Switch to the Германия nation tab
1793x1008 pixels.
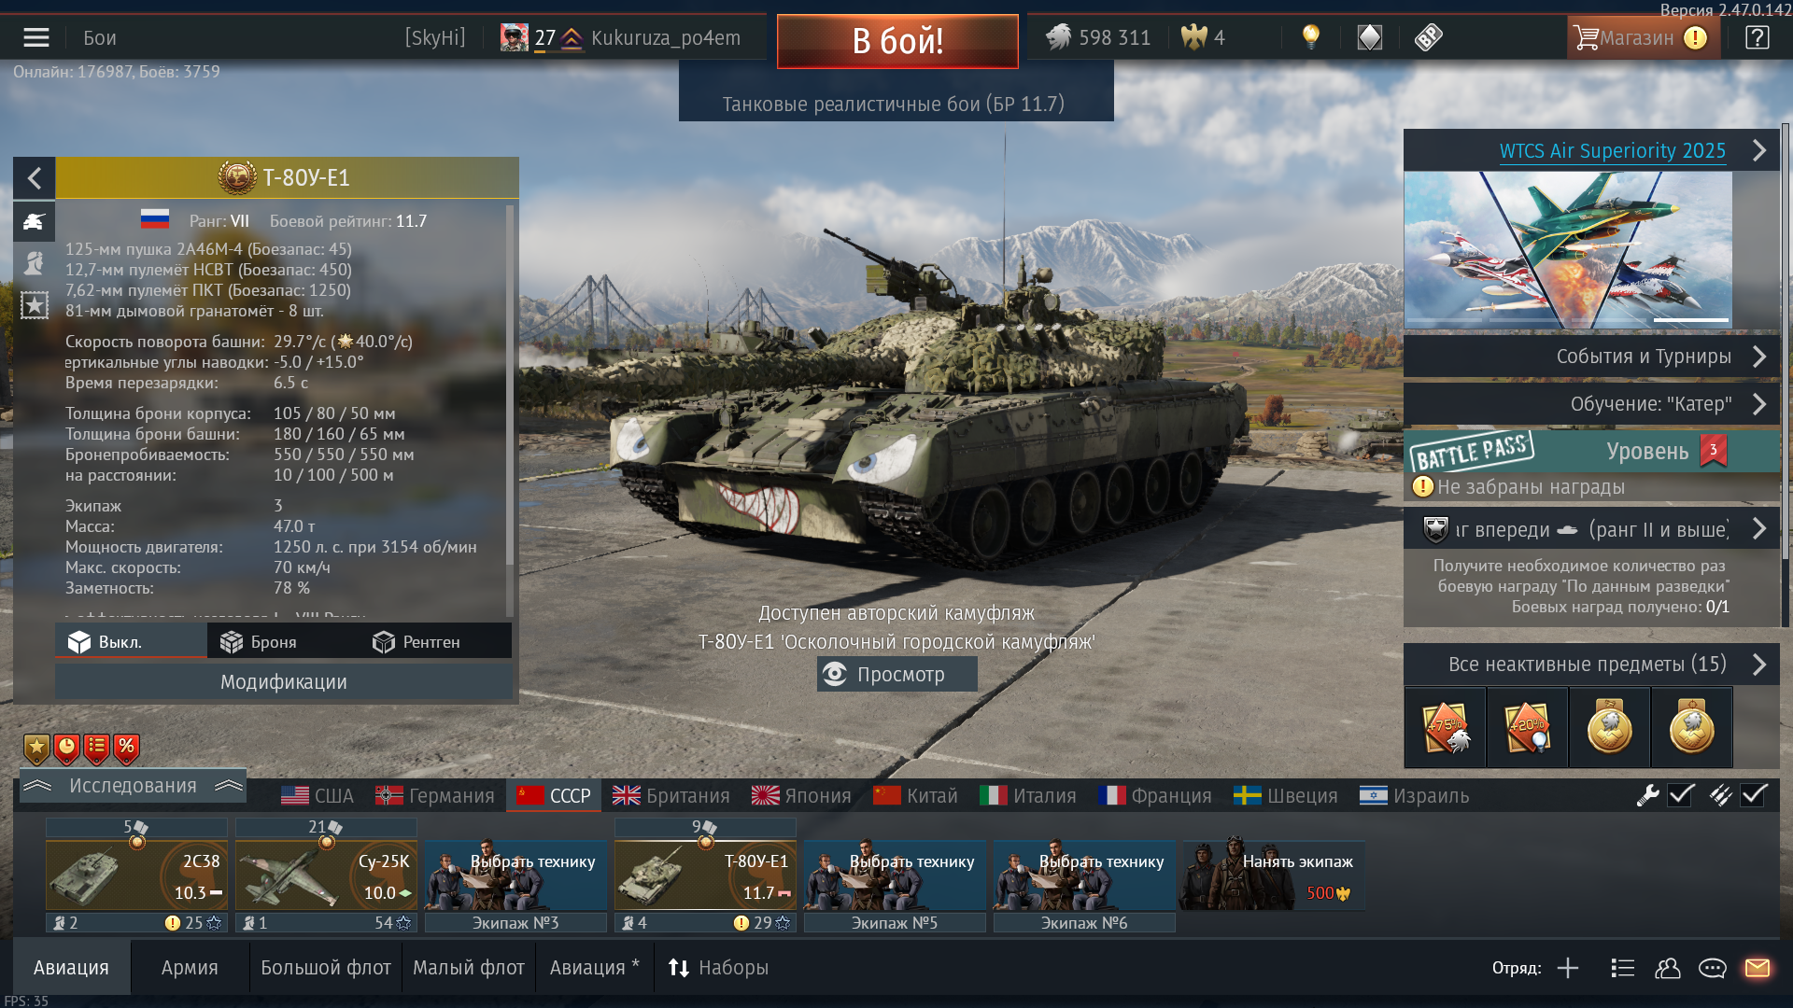(x=435, y=796)
